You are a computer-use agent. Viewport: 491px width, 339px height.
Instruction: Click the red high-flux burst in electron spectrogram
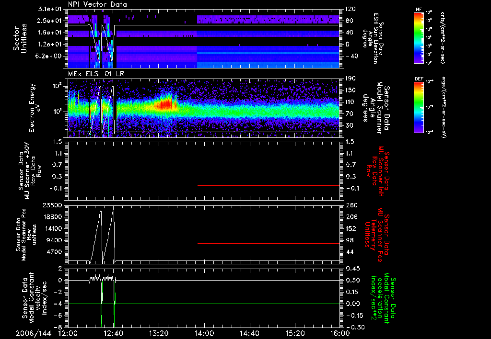(x=164, y=104)
